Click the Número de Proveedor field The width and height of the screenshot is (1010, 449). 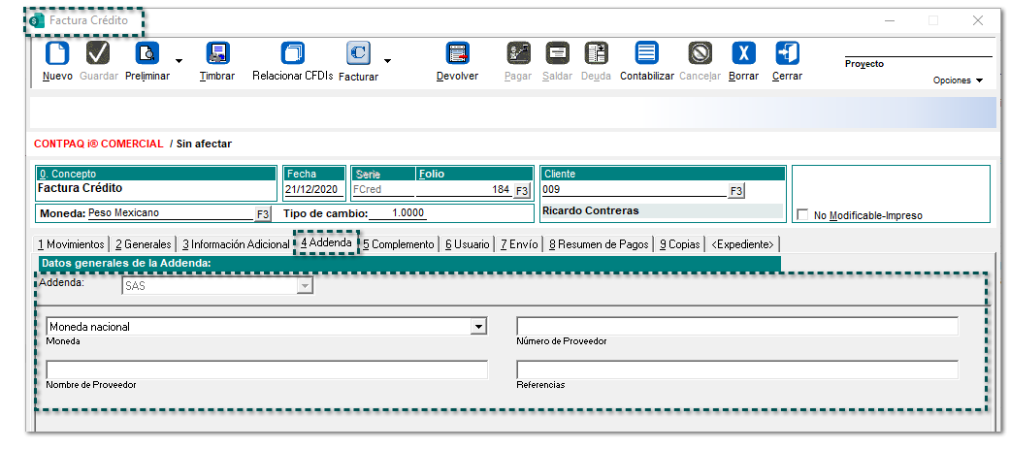click(736, 326)
